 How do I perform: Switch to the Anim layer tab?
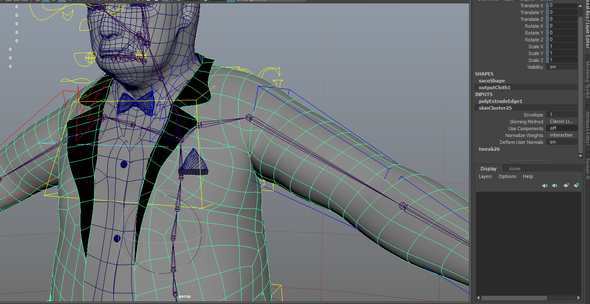tap(514, 169)
